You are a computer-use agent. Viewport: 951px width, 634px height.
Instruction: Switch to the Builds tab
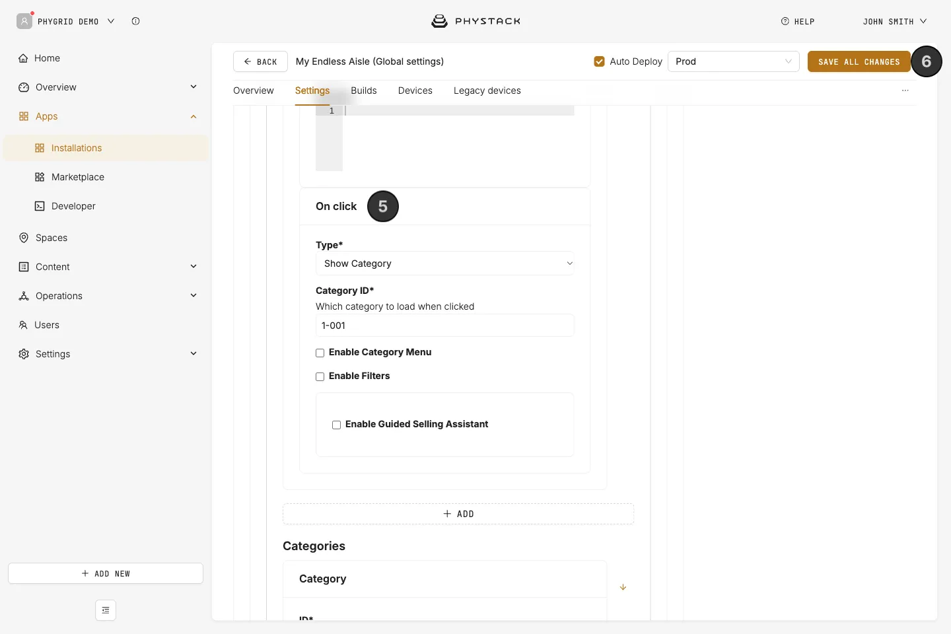(364, 90)
